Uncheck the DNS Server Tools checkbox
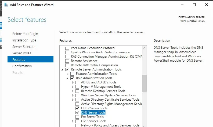213x127 pixels. coord(77,112)
